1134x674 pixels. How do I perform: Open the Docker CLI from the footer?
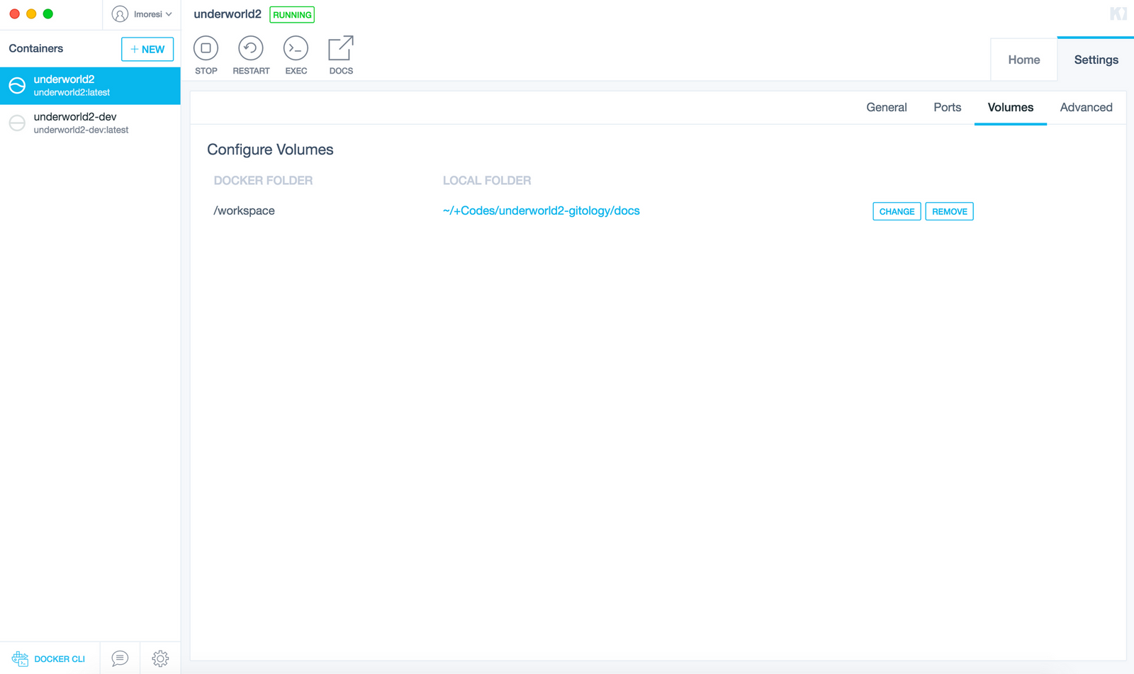coord(49,658)
